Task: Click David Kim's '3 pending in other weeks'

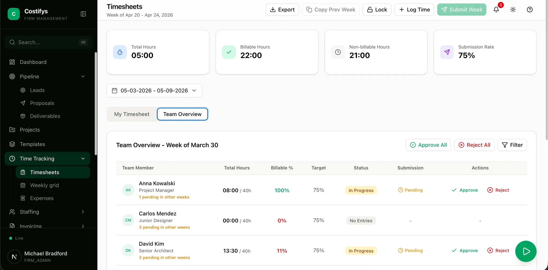Action: coord(164,257)
